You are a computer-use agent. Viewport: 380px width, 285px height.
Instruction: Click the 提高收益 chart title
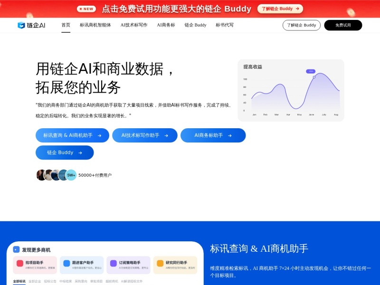[253, 67]
